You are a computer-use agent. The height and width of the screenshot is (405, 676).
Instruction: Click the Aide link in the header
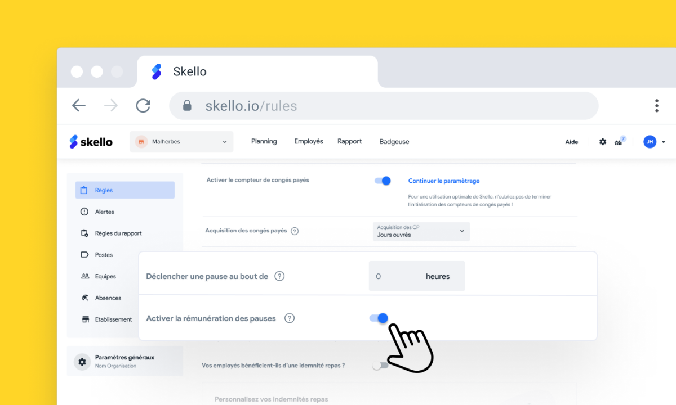(572, 142)
